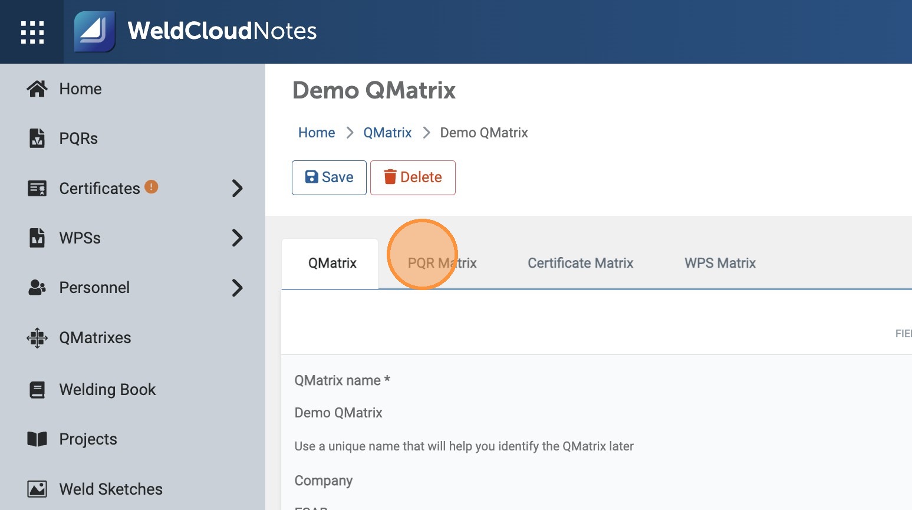Screen dimensions: 912x510
Task: Switch to the Certificate Matrix tab
Action: tap(580, 263)
